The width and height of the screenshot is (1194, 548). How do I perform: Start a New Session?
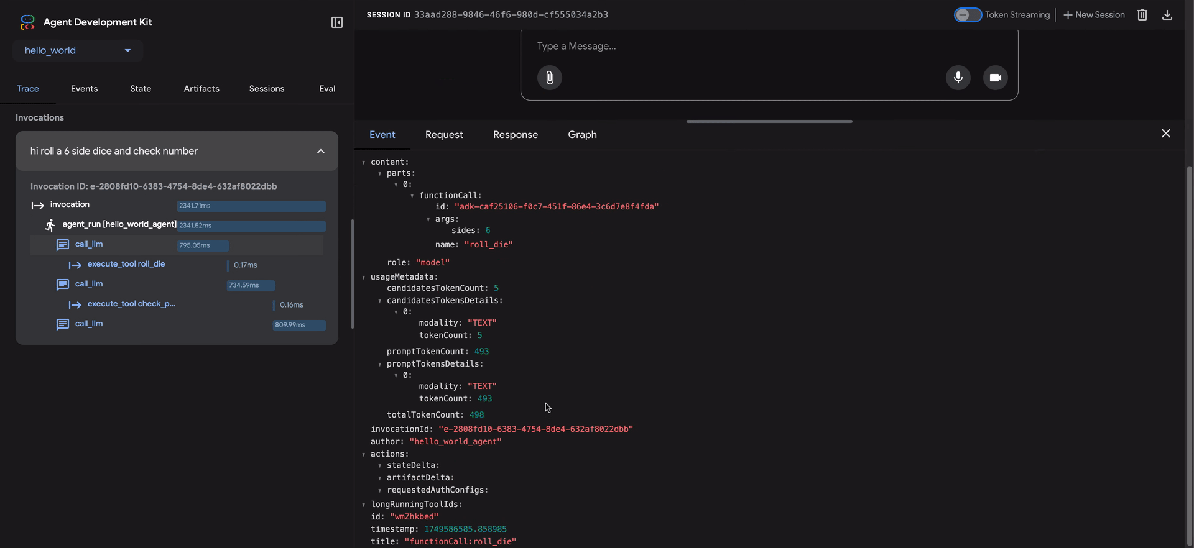tap(1094, 15)
